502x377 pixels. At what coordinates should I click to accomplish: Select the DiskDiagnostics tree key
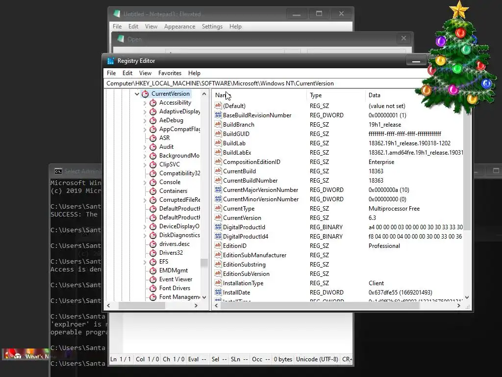(179, 235)
